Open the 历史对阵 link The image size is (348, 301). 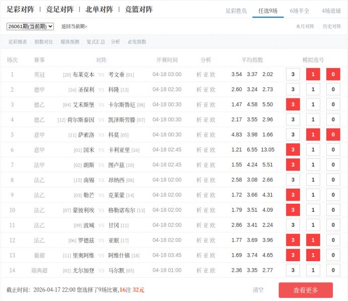(331, 26)
